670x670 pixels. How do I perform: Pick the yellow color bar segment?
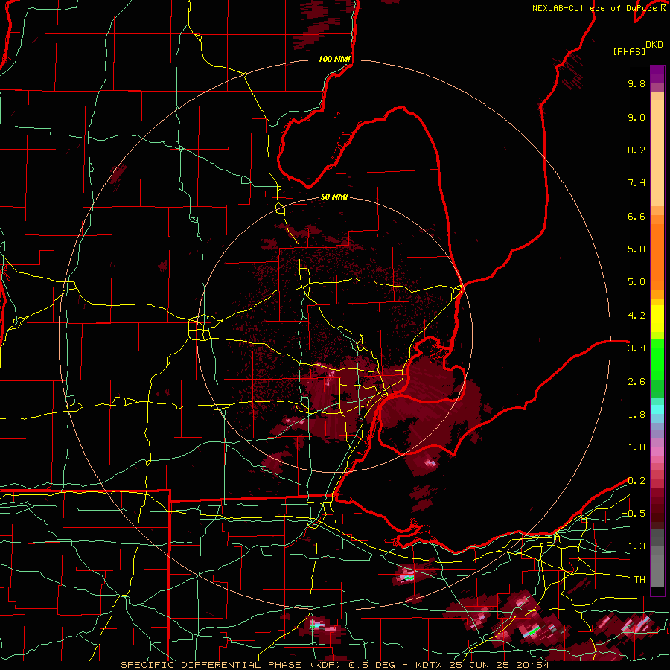657,319
